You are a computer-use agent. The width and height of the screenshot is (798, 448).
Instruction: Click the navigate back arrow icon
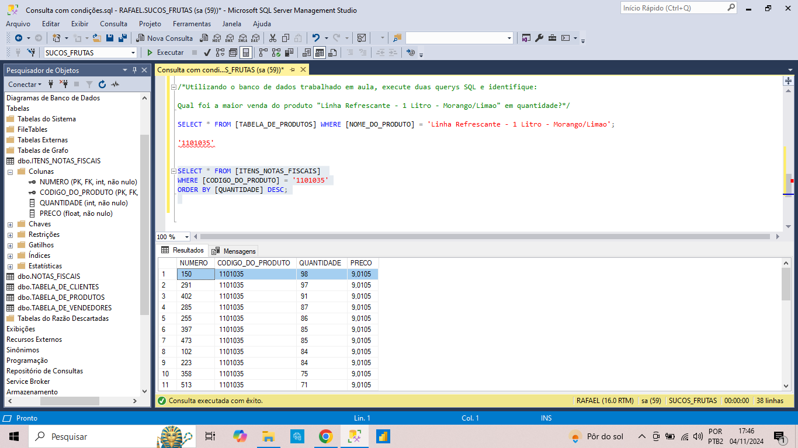pyautogui.click(x=19, y=38)
